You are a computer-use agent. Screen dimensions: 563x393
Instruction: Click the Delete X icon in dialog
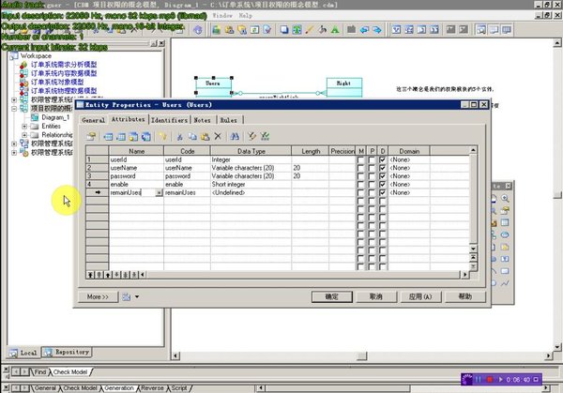[x=218, y=136]
